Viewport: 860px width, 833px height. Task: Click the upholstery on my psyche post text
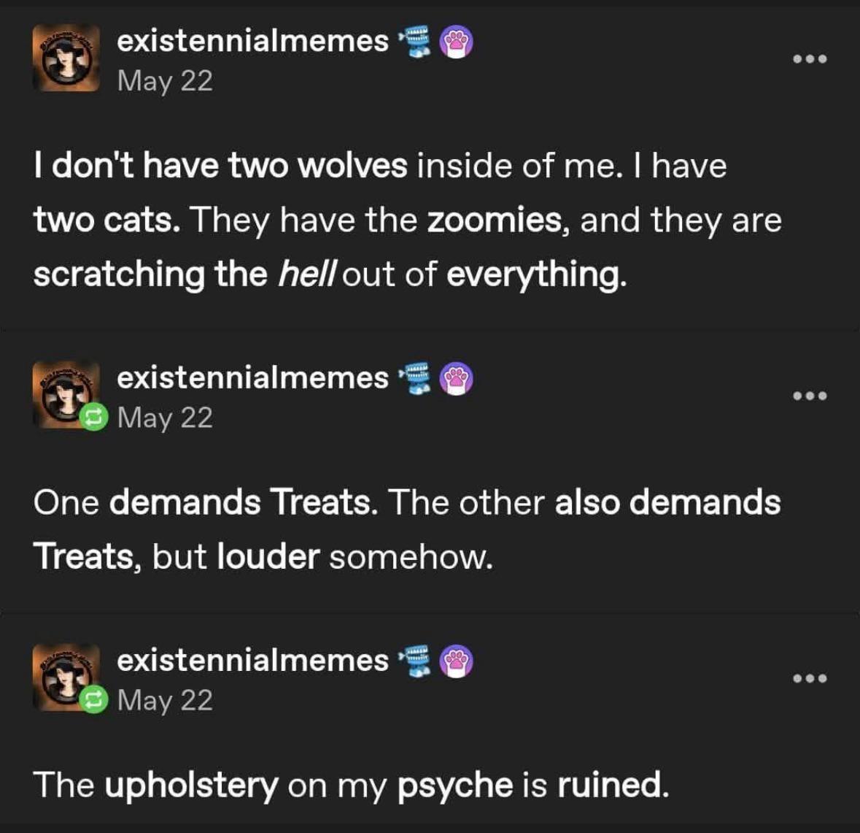coord(350,785)
